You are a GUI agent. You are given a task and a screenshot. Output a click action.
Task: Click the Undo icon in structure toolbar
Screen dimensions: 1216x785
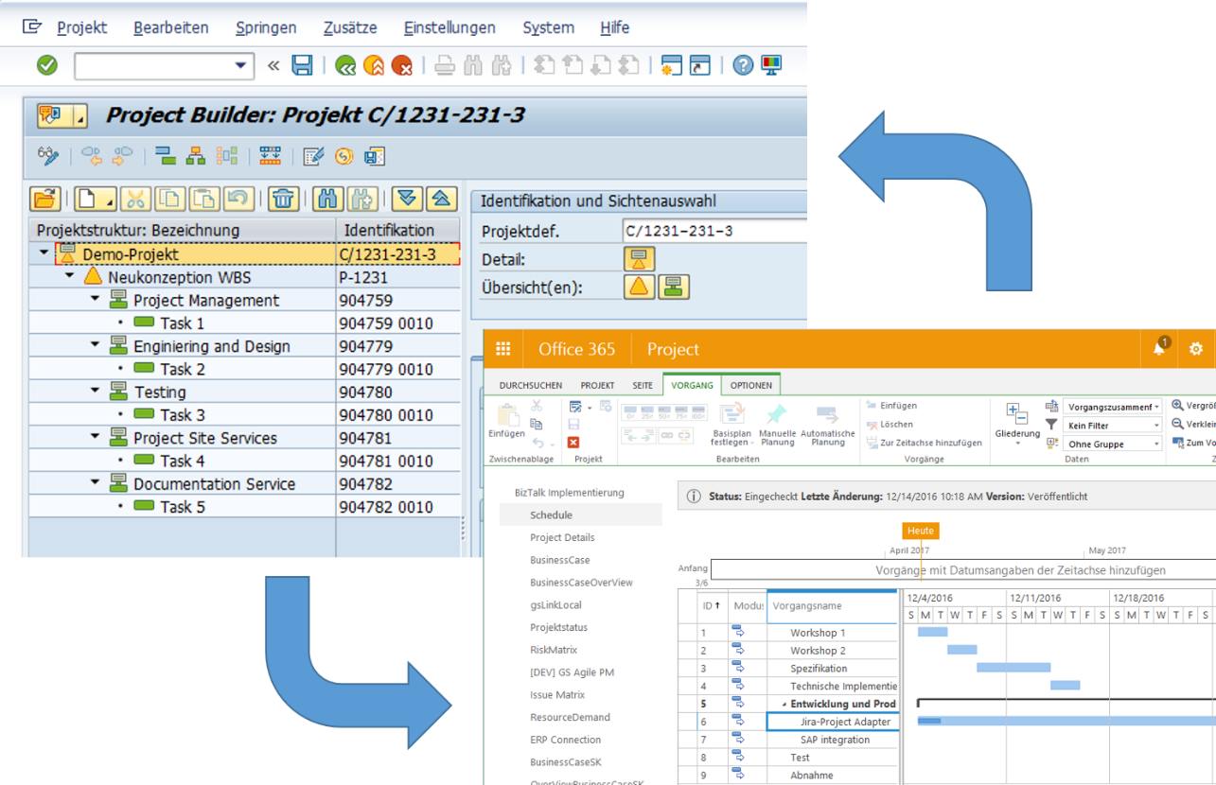[238, 199]
